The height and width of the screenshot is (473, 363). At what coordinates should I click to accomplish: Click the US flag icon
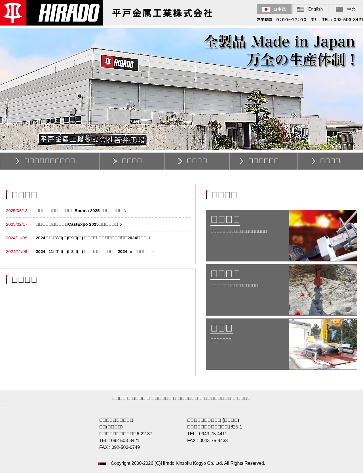(x=300, y=9)
